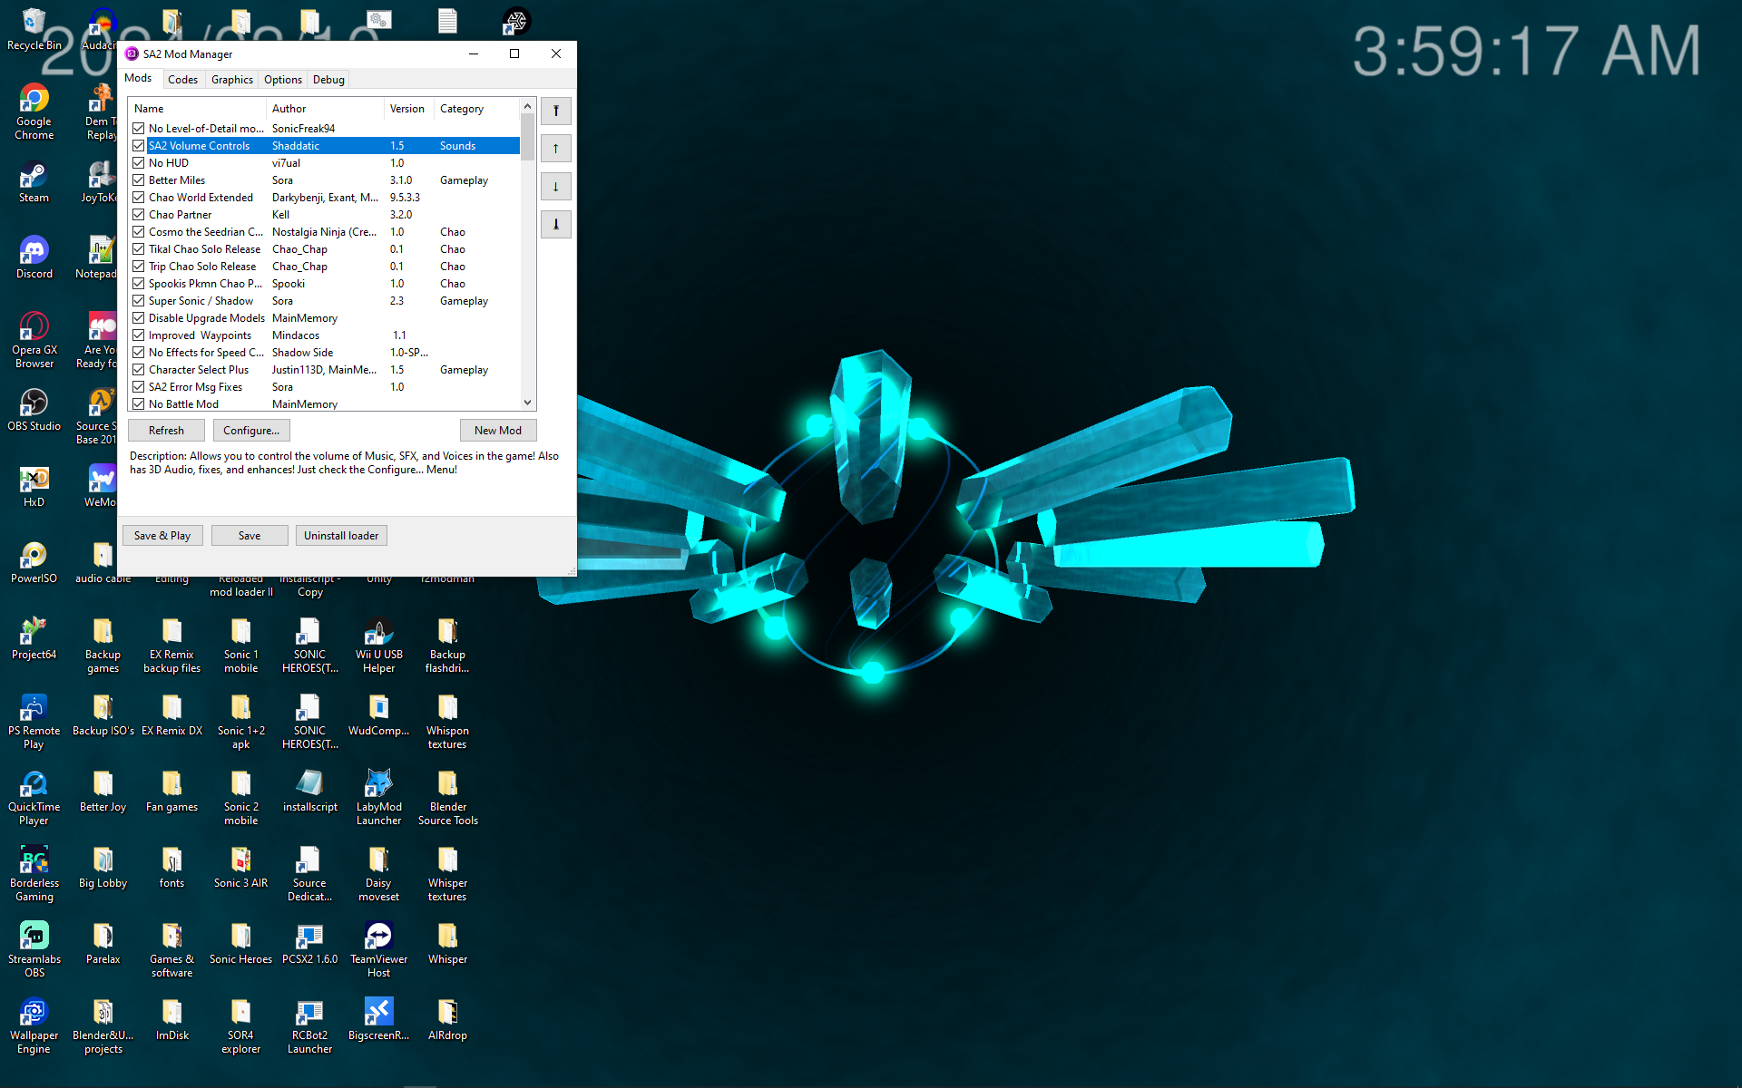Switch to the Codes tab
The image size is (1742, 1088).
pyautogui.click(x=182, y=80)
